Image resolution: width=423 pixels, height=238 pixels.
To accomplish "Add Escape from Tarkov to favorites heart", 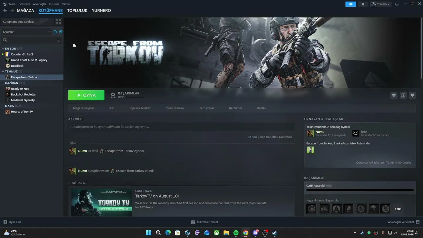I will (412, 95).
